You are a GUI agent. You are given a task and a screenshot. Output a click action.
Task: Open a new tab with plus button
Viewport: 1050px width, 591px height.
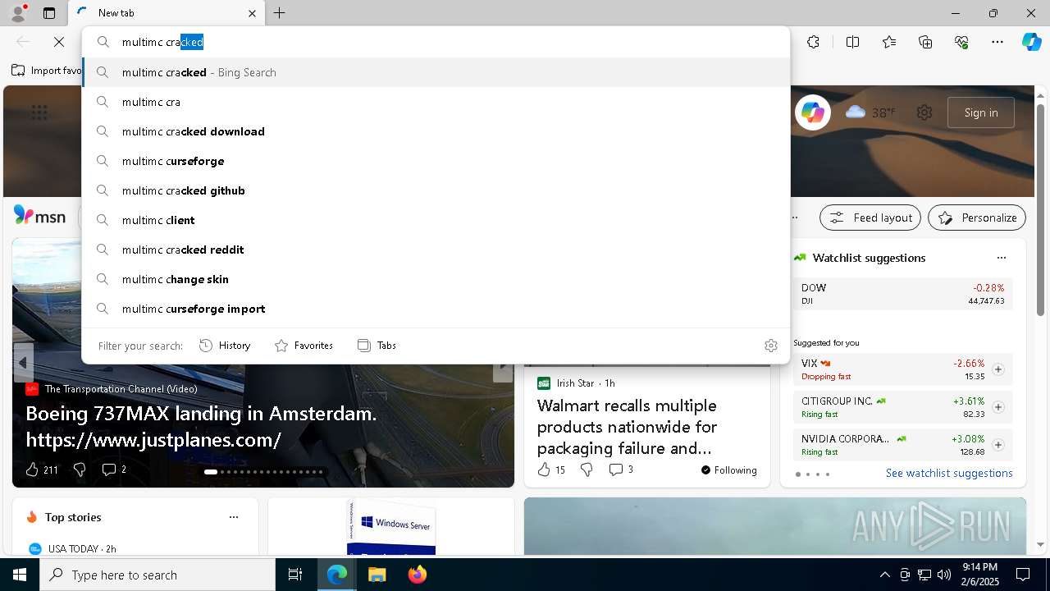coord(280,13)
